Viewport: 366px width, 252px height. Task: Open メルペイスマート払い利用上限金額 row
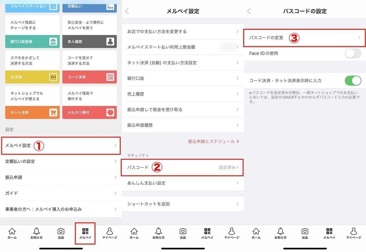(183, 47)
